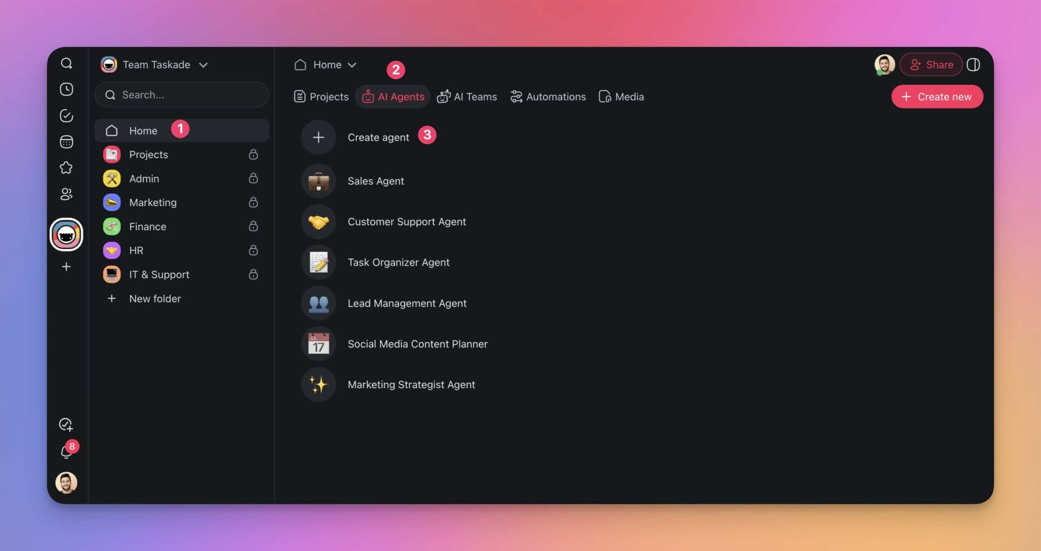Open the My Tasks checkmark icon

(66, 116)
